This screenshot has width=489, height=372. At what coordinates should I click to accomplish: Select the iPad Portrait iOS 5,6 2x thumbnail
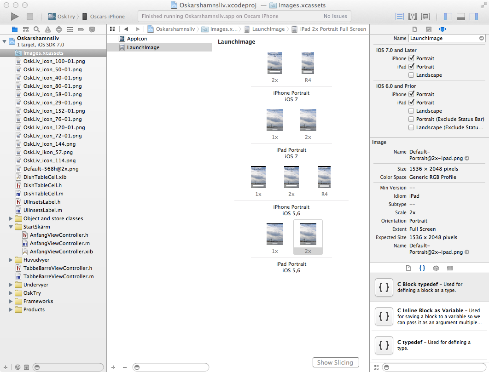click(308, 237)
